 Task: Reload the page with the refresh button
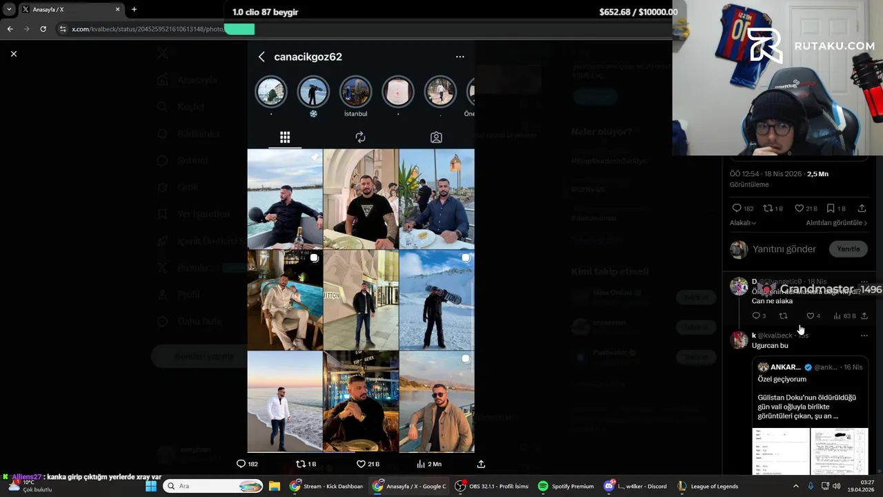[x=43, y=29]
